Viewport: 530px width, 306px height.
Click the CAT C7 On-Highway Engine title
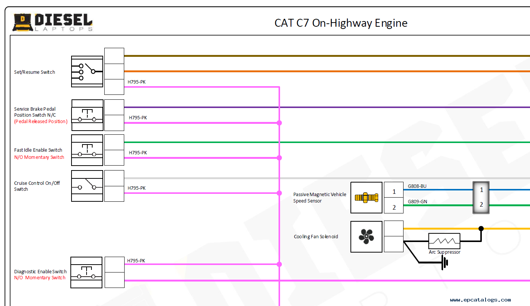coord(341,23)
